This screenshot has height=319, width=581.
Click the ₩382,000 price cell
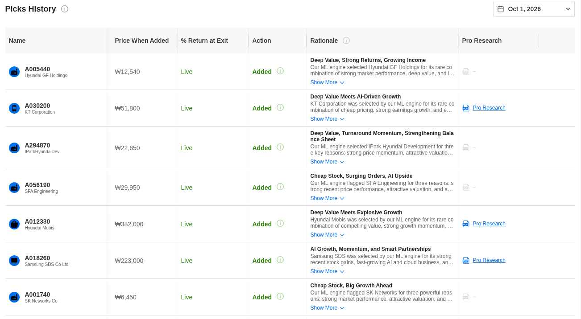[129, 224]
